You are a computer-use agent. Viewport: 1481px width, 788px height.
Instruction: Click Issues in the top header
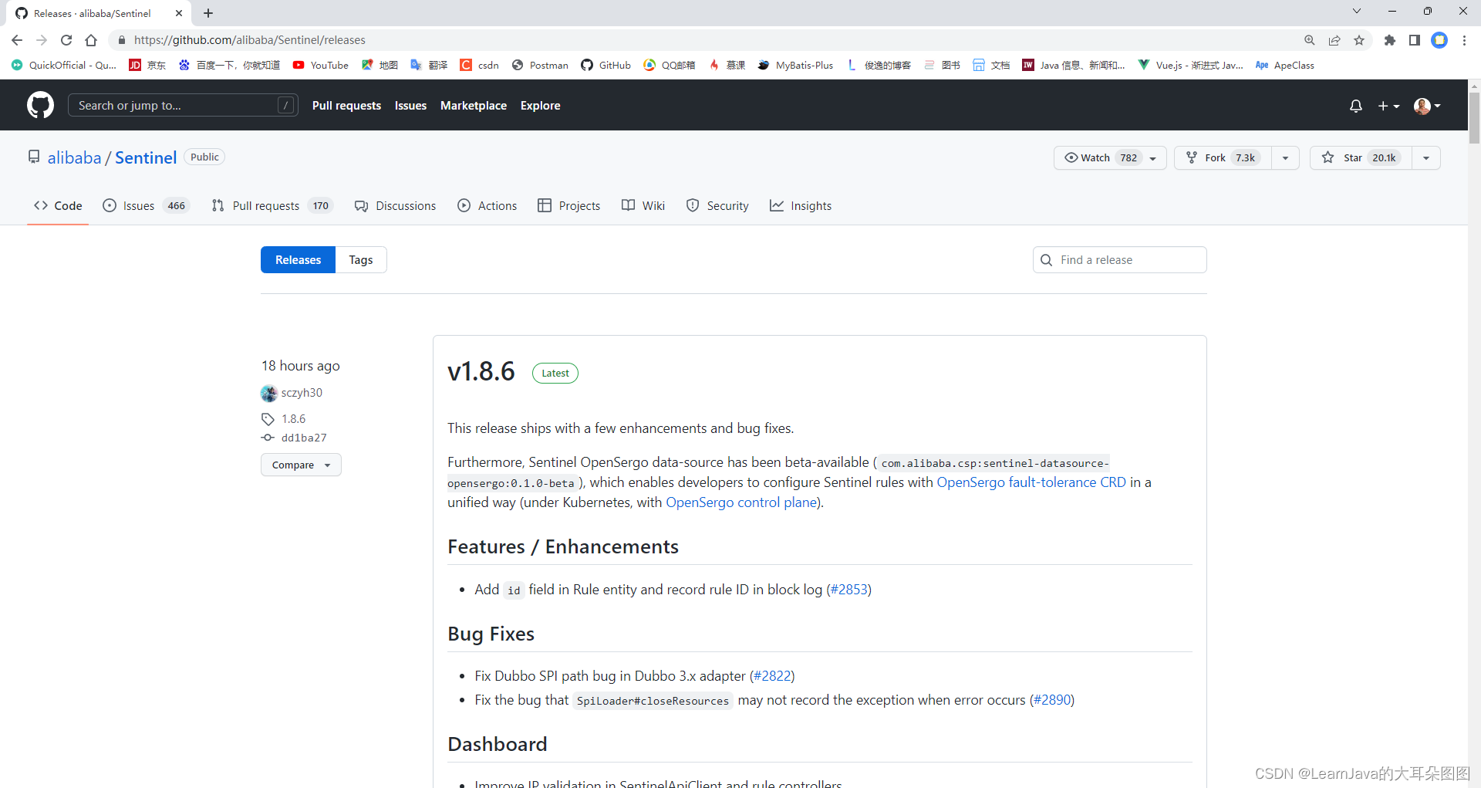[410, 106]
